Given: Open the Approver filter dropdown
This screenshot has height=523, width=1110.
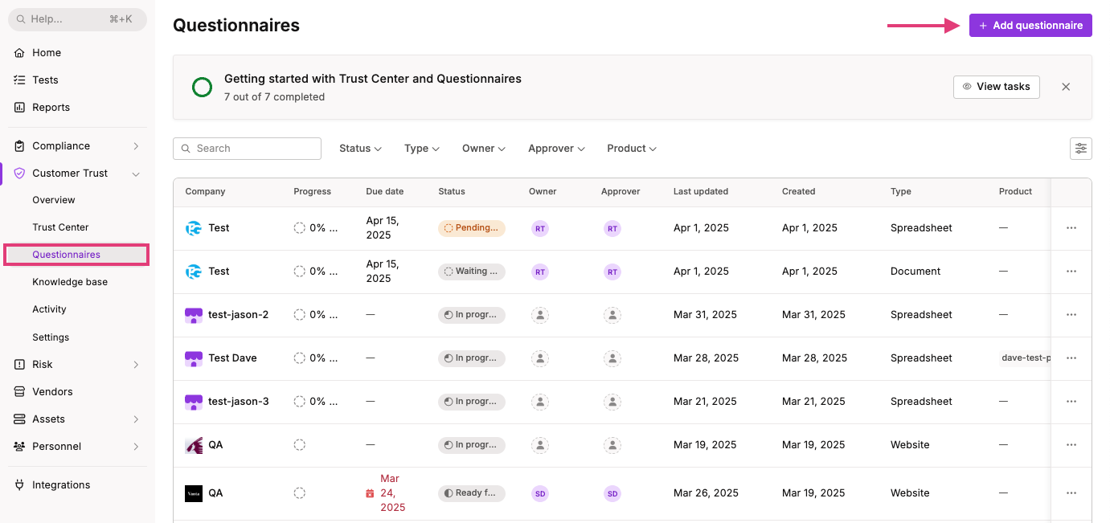Looking at the screenshot, I should [556, 149].
